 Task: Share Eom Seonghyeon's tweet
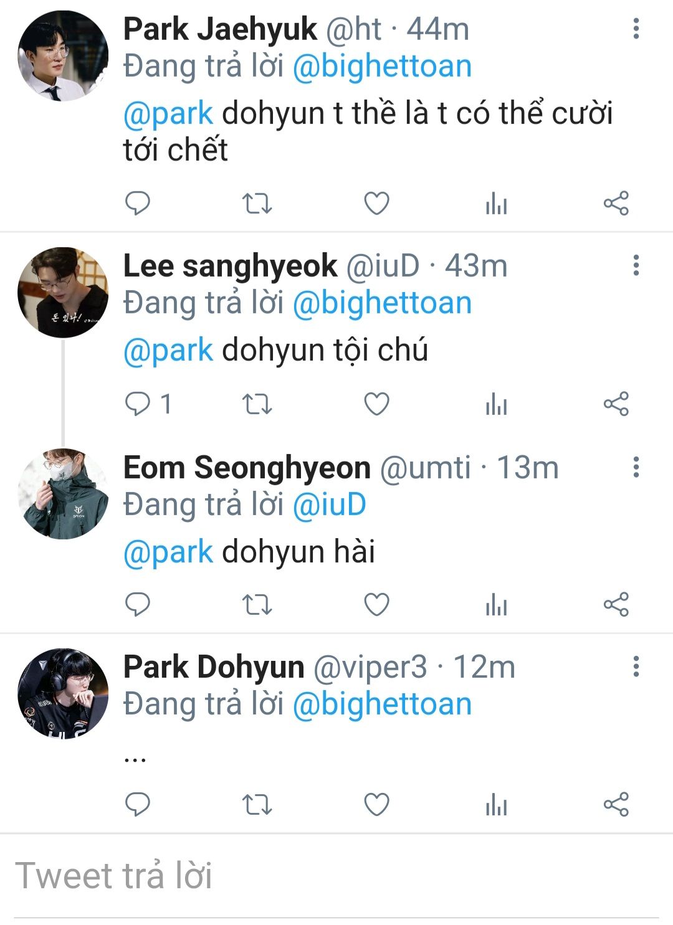[616, 604]
